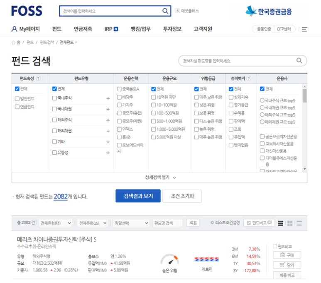The image size is (321, 283).
Task: Click the FOSS logo
Action: click(x=27, y=11)
